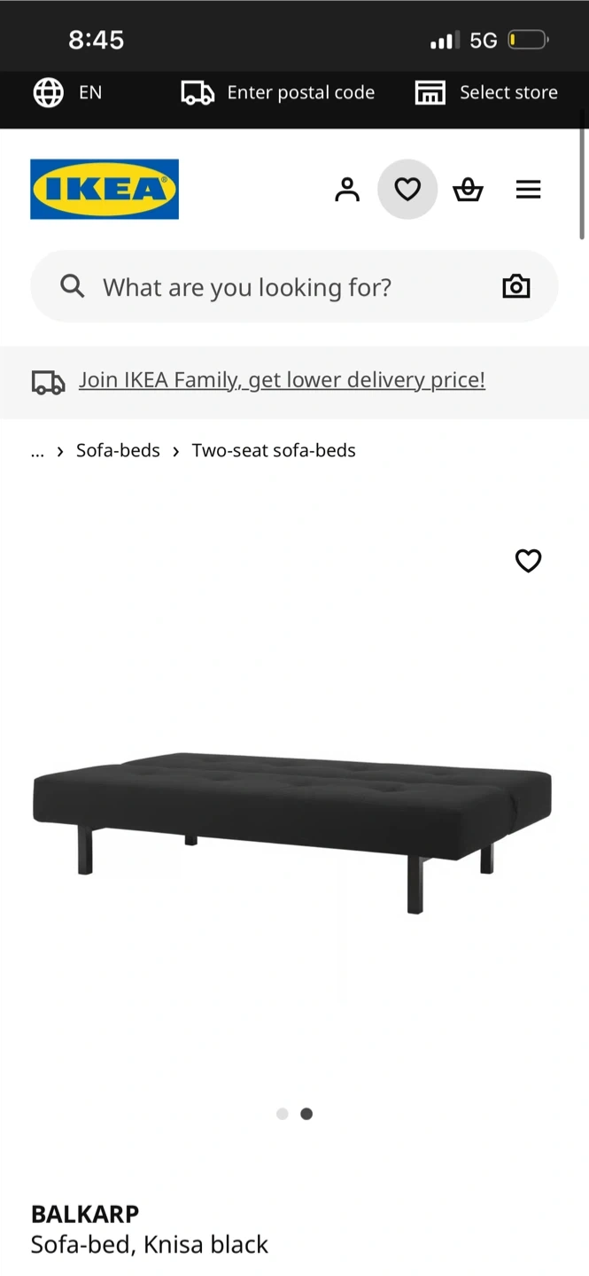Add BALKARP sofa-bed to favourites

point(528,560)
